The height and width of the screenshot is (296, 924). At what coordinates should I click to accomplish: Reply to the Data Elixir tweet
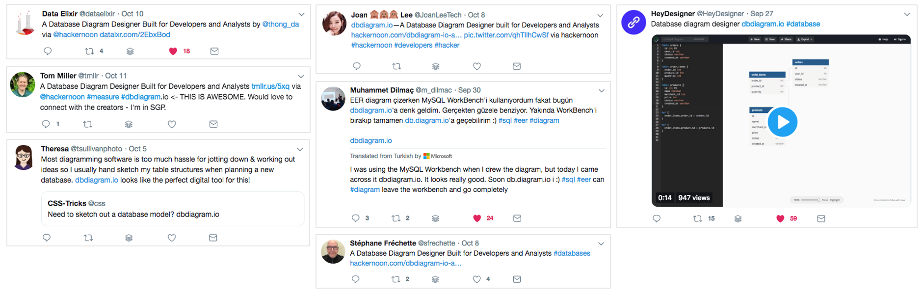click(48, 51)
